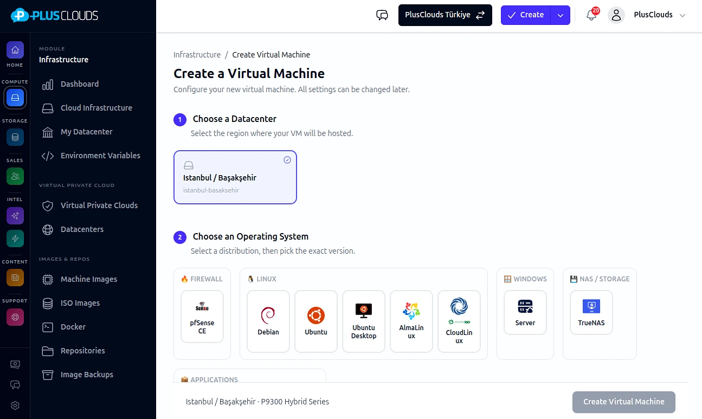Open the Sales module icon
Screen dimensions: 702x419
[x=15, y=176]
